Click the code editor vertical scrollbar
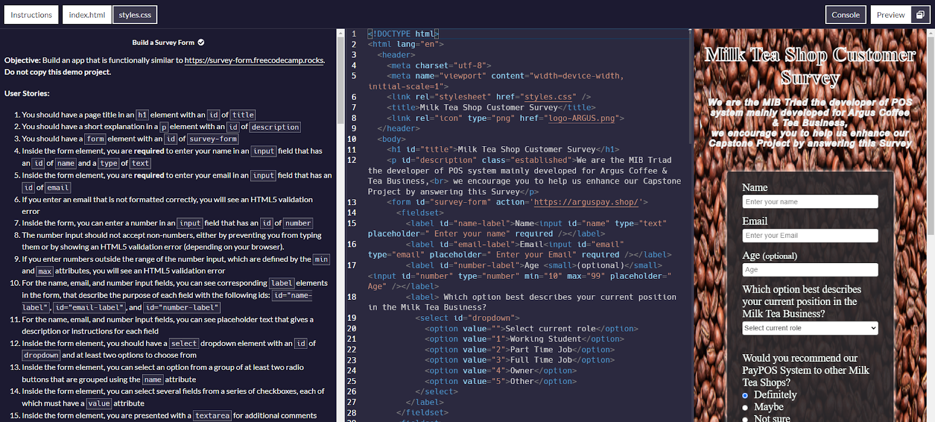935x422 pixels. 690,88
